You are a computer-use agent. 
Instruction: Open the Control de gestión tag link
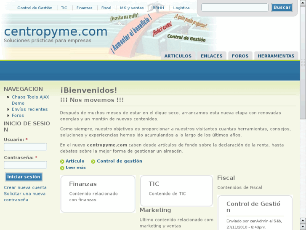point(120,161)
